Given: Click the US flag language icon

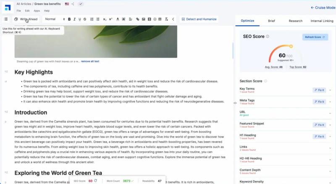Looking at the screenshot, I should (67, 4).
